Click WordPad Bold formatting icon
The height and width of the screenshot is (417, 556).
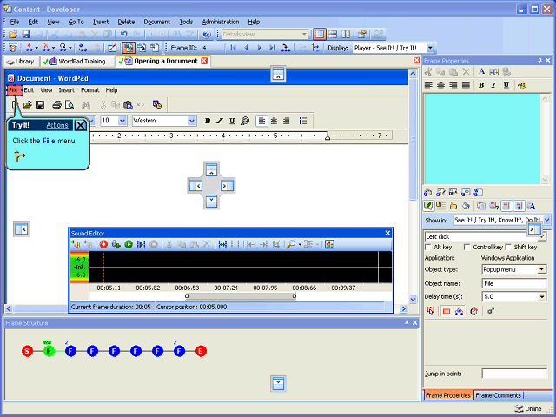pos(208,121)
